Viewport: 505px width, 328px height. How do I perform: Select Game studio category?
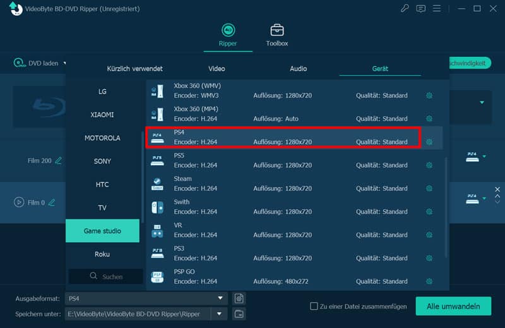tap(102, 231)
